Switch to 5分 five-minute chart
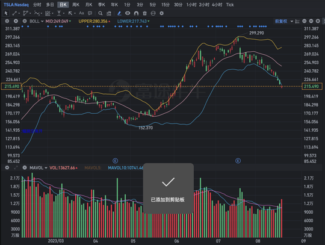This screenshot has width=325, height=245. 153,5
